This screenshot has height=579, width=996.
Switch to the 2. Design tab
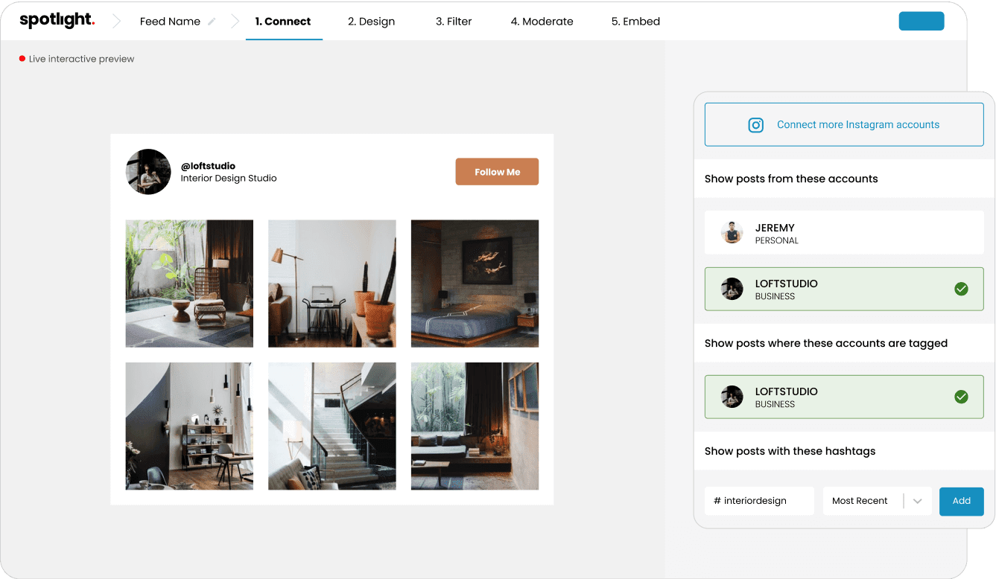click(x=370, y=21)
